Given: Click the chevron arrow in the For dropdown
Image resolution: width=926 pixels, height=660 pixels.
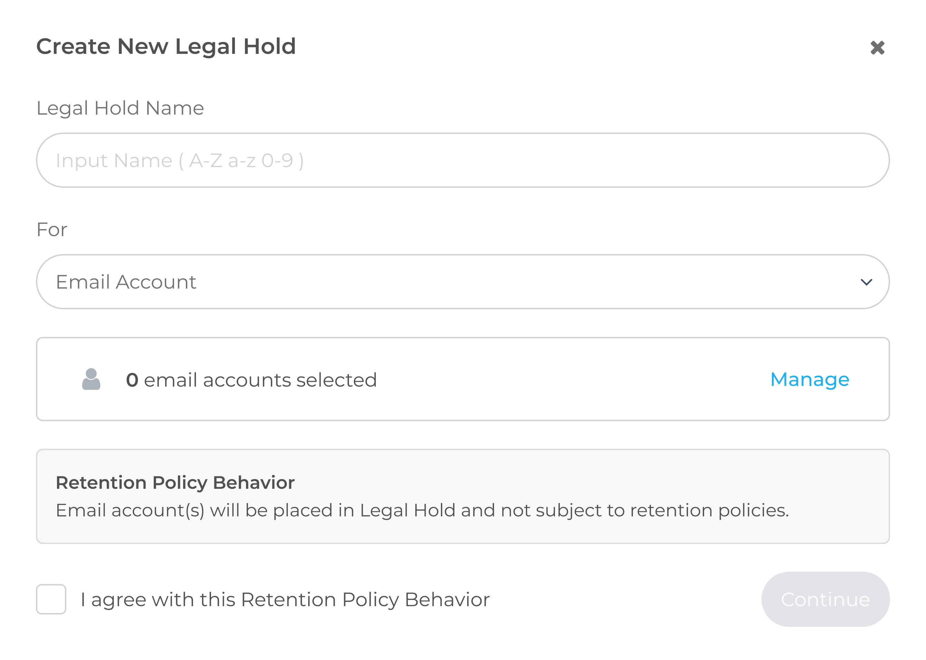Looking at the screenshot, I should point(866,282).
